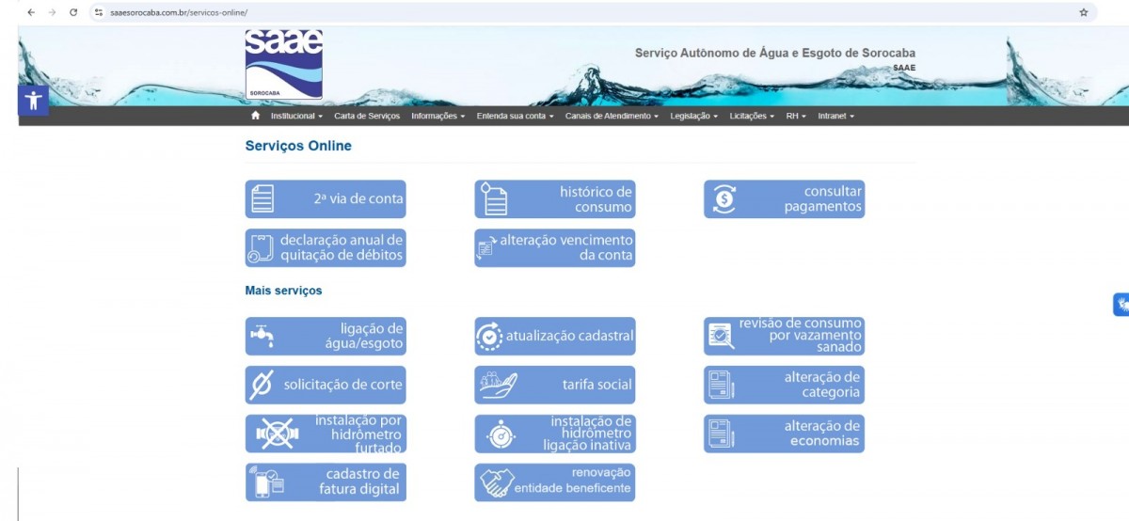The image size is (1129, 521).
Task: Click the browser address bar URL
Action: pyautogui.click(x=179, y=12)
